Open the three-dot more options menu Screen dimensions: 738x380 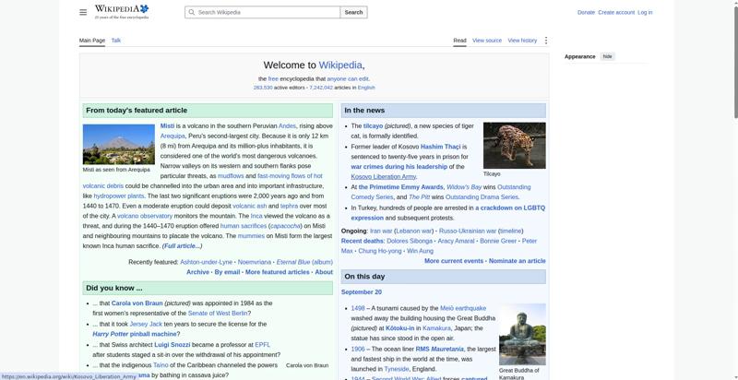point(546,41)
